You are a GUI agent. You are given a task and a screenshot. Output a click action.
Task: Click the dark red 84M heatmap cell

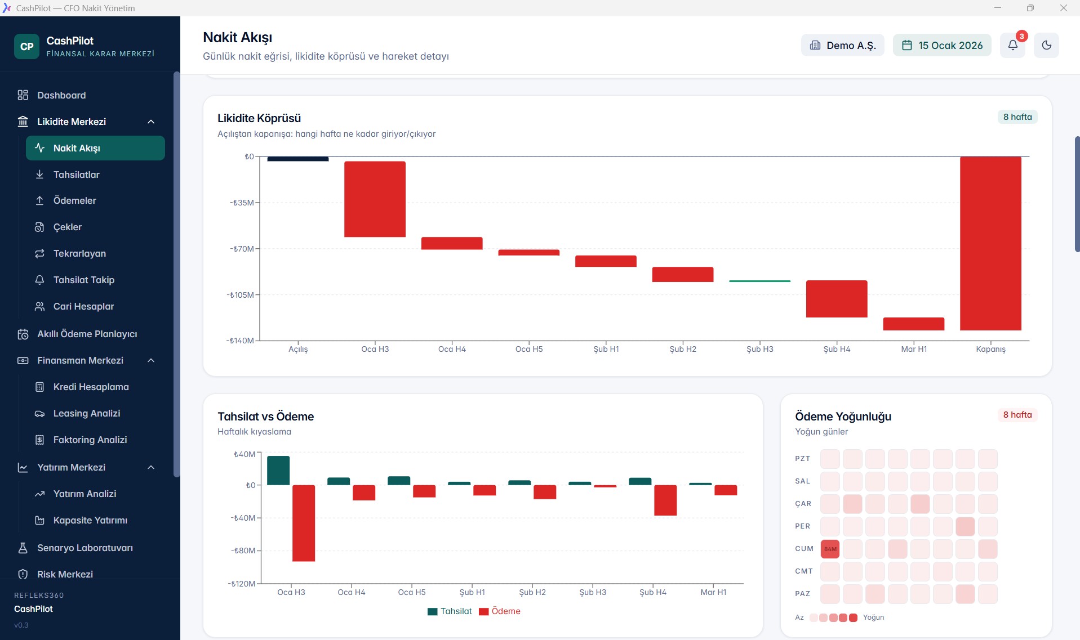coord(830,549)
